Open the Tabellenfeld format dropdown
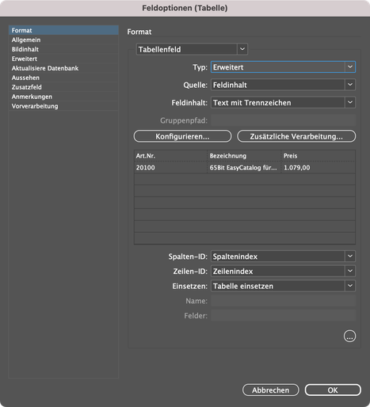This screenshot has height=407, width=370. click(192, 49)
